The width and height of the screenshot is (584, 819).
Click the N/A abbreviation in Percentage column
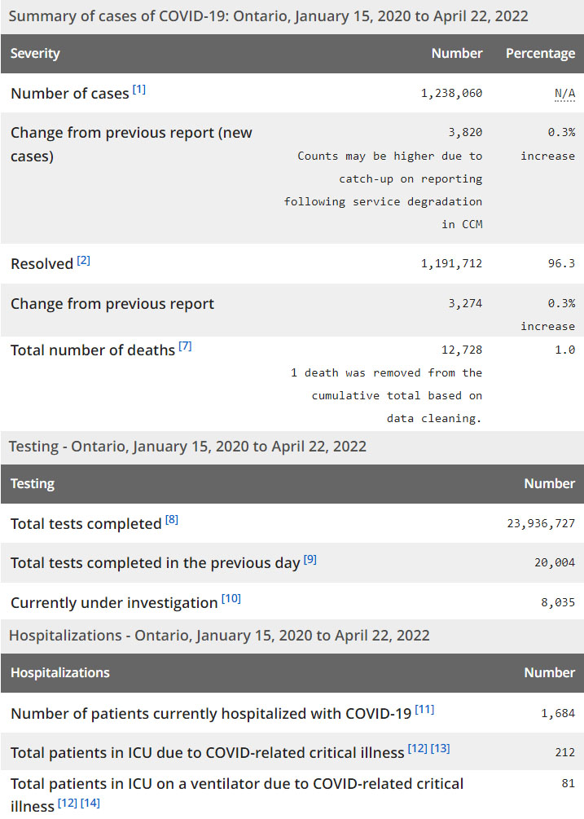coord(564,94)
